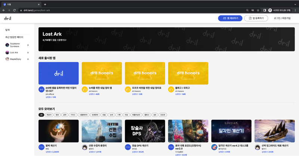Select the 정보 filter tag
Image resolution: width=299 pixels, height=156 pixels.
(x=57, y=115)
